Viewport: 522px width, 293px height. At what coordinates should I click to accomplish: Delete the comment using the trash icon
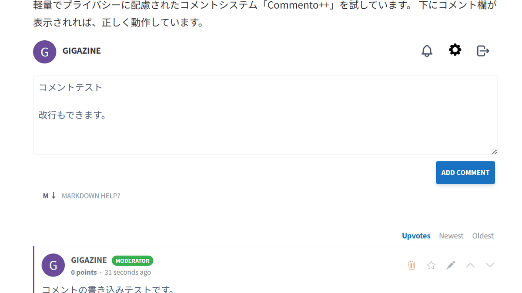pyautogui.click(x=412, y=265)
